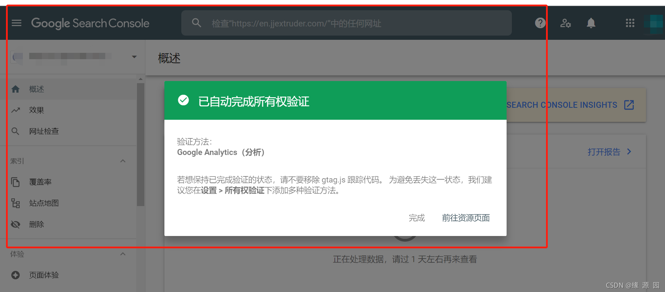665x292 pixels.
Task: Open the notifications bell
Action: coord(591,23)
